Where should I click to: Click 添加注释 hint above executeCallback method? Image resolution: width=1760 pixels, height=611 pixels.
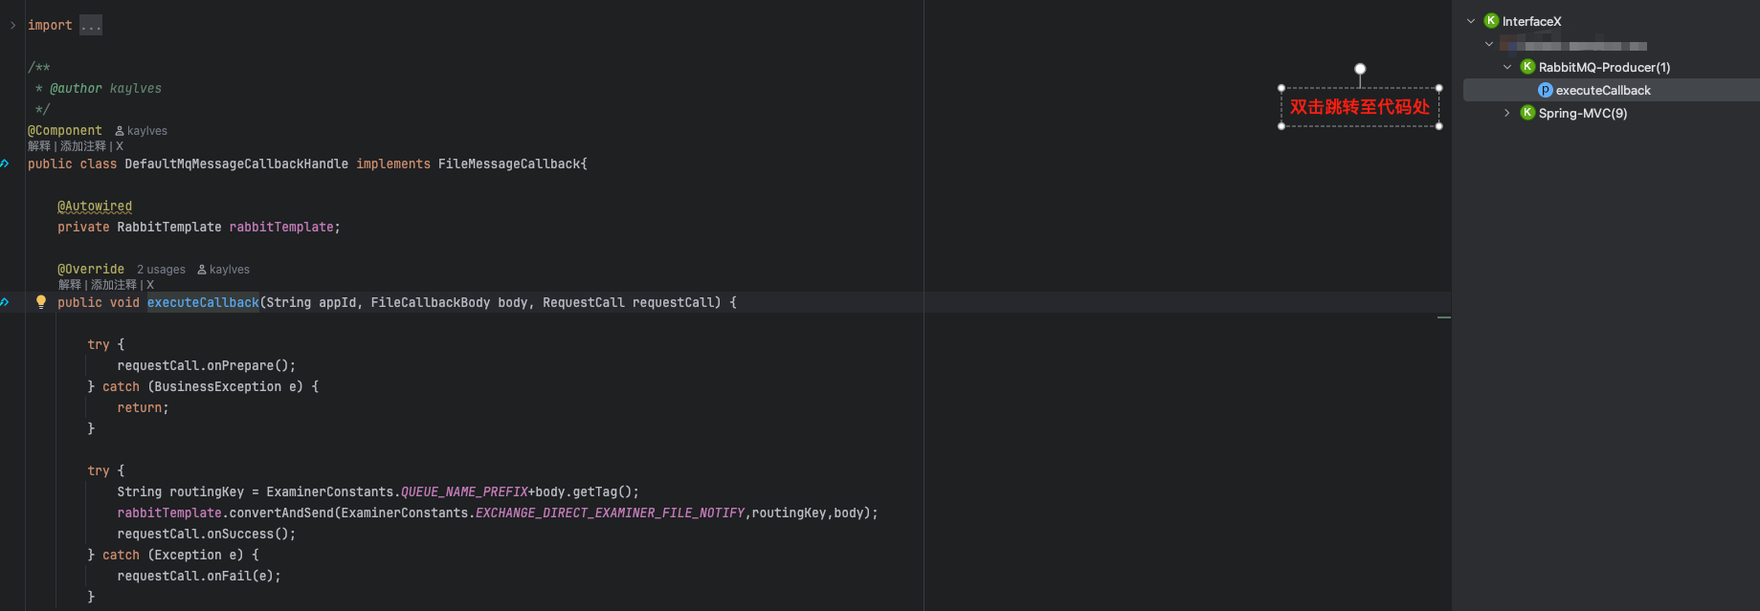[114, 285]
